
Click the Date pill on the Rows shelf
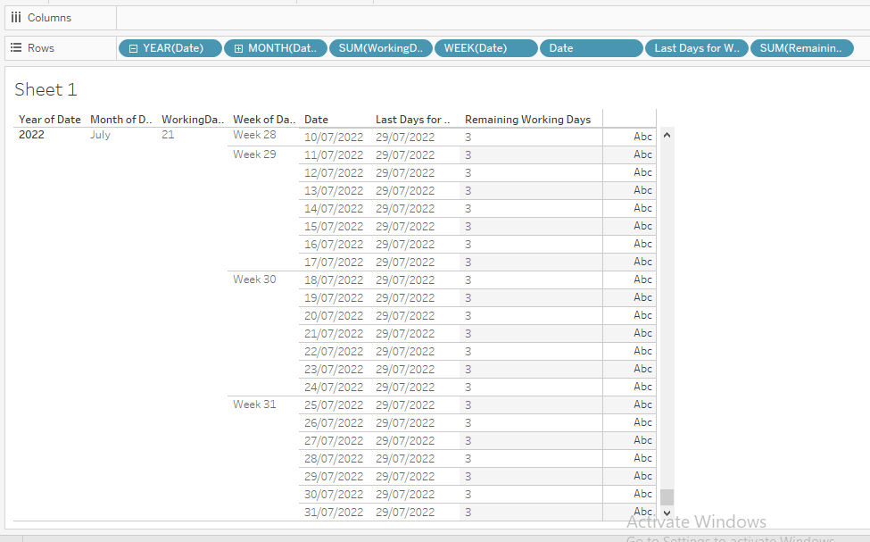[x=592, y=48]
